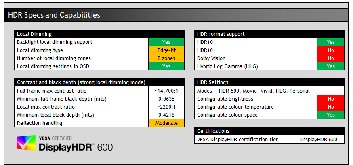The image size is (353, 165).
Task: Select the HDR Settings section header
Action: pos(269,82)
